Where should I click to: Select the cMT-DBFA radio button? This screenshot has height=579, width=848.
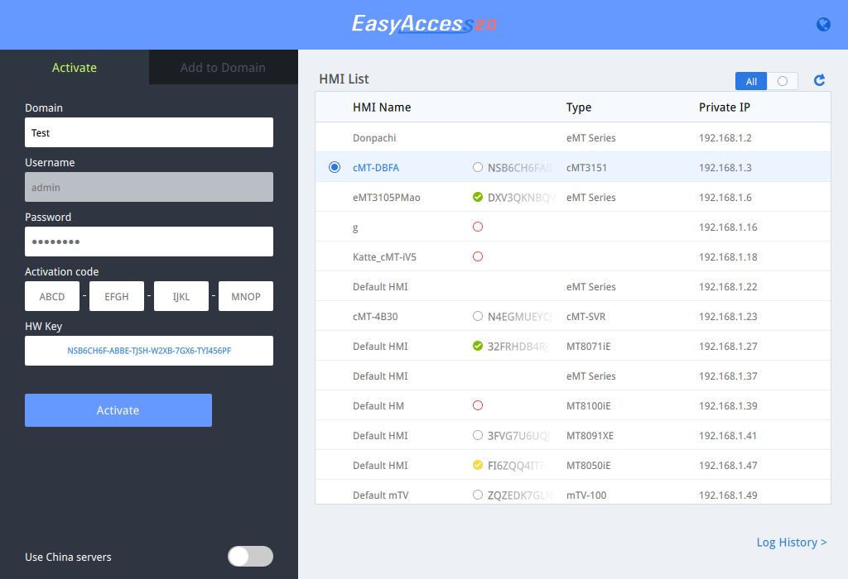click(335, 167)
